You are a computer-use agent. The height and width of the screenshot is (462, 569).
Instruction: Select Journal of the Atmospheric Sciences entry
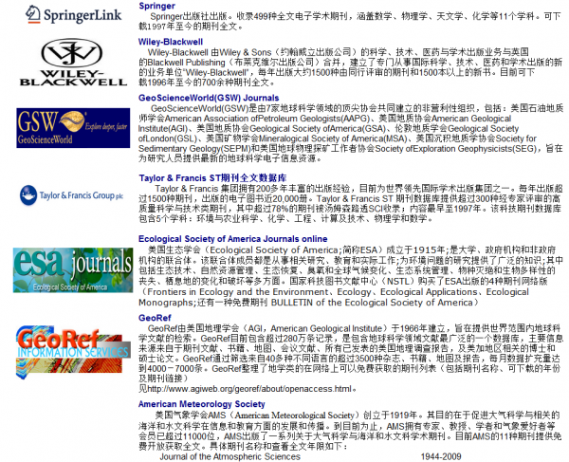[x=230, y=456]
